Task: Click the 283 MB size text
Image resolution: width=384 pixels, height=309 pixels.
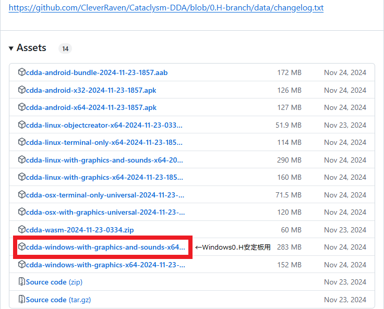Action: click(x=289, y=247)
